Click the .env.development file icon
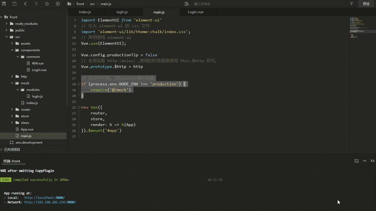The height and width of the screenshot is (211, 376). pyautogui.click(x=12, y=142)
